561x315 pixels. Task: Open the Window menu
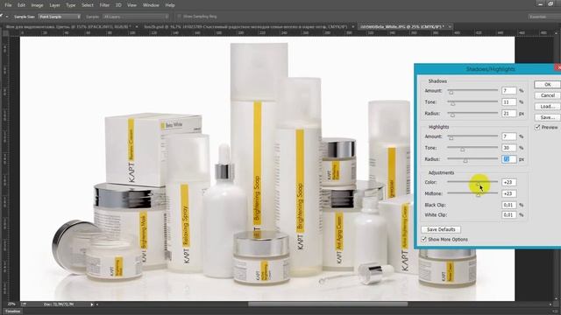click(151, 5)
